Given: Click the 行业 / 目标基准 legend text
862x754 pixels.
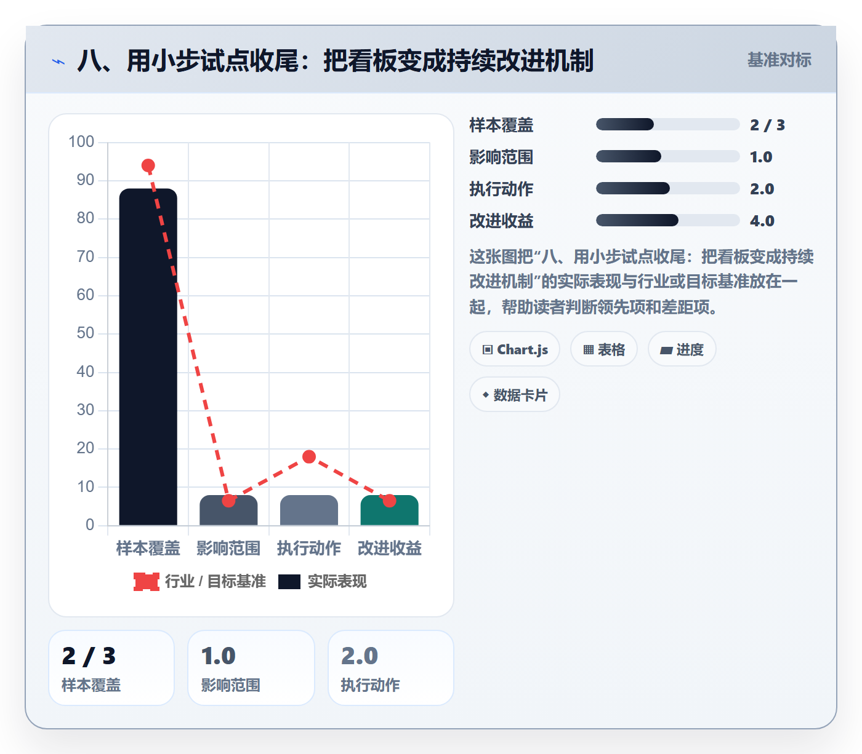Looking at the screenshot, I should [x=216, y=582].
